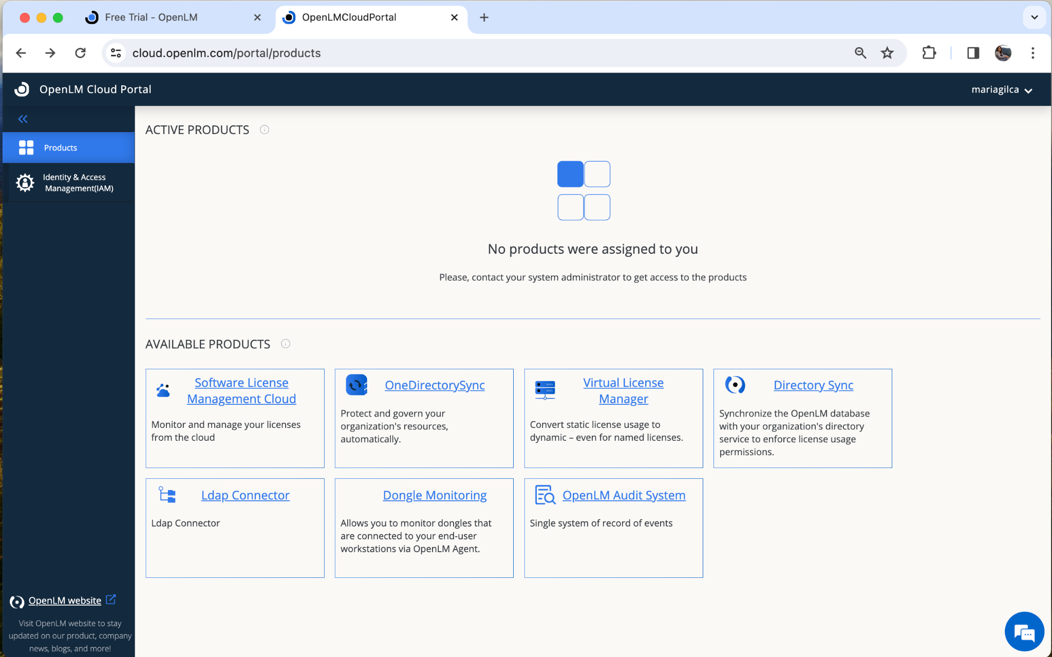
Task: Show info tooltip for Active Products
Action: pos(265,130)
